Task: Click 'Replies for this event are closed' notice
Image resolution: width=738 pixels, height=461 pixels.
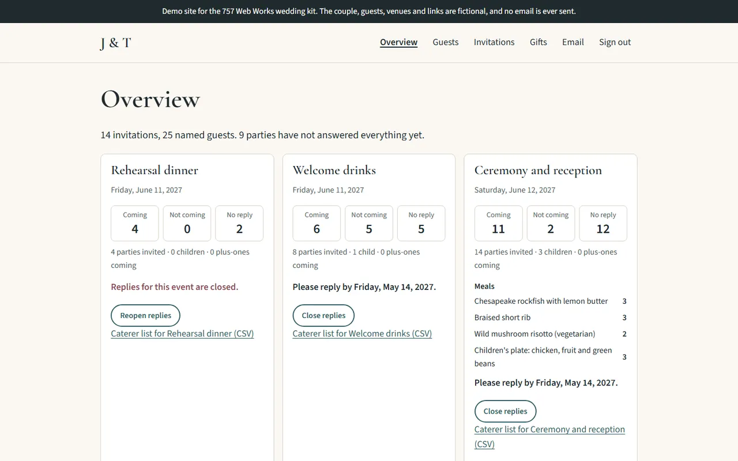Action: tap(175, 287)
